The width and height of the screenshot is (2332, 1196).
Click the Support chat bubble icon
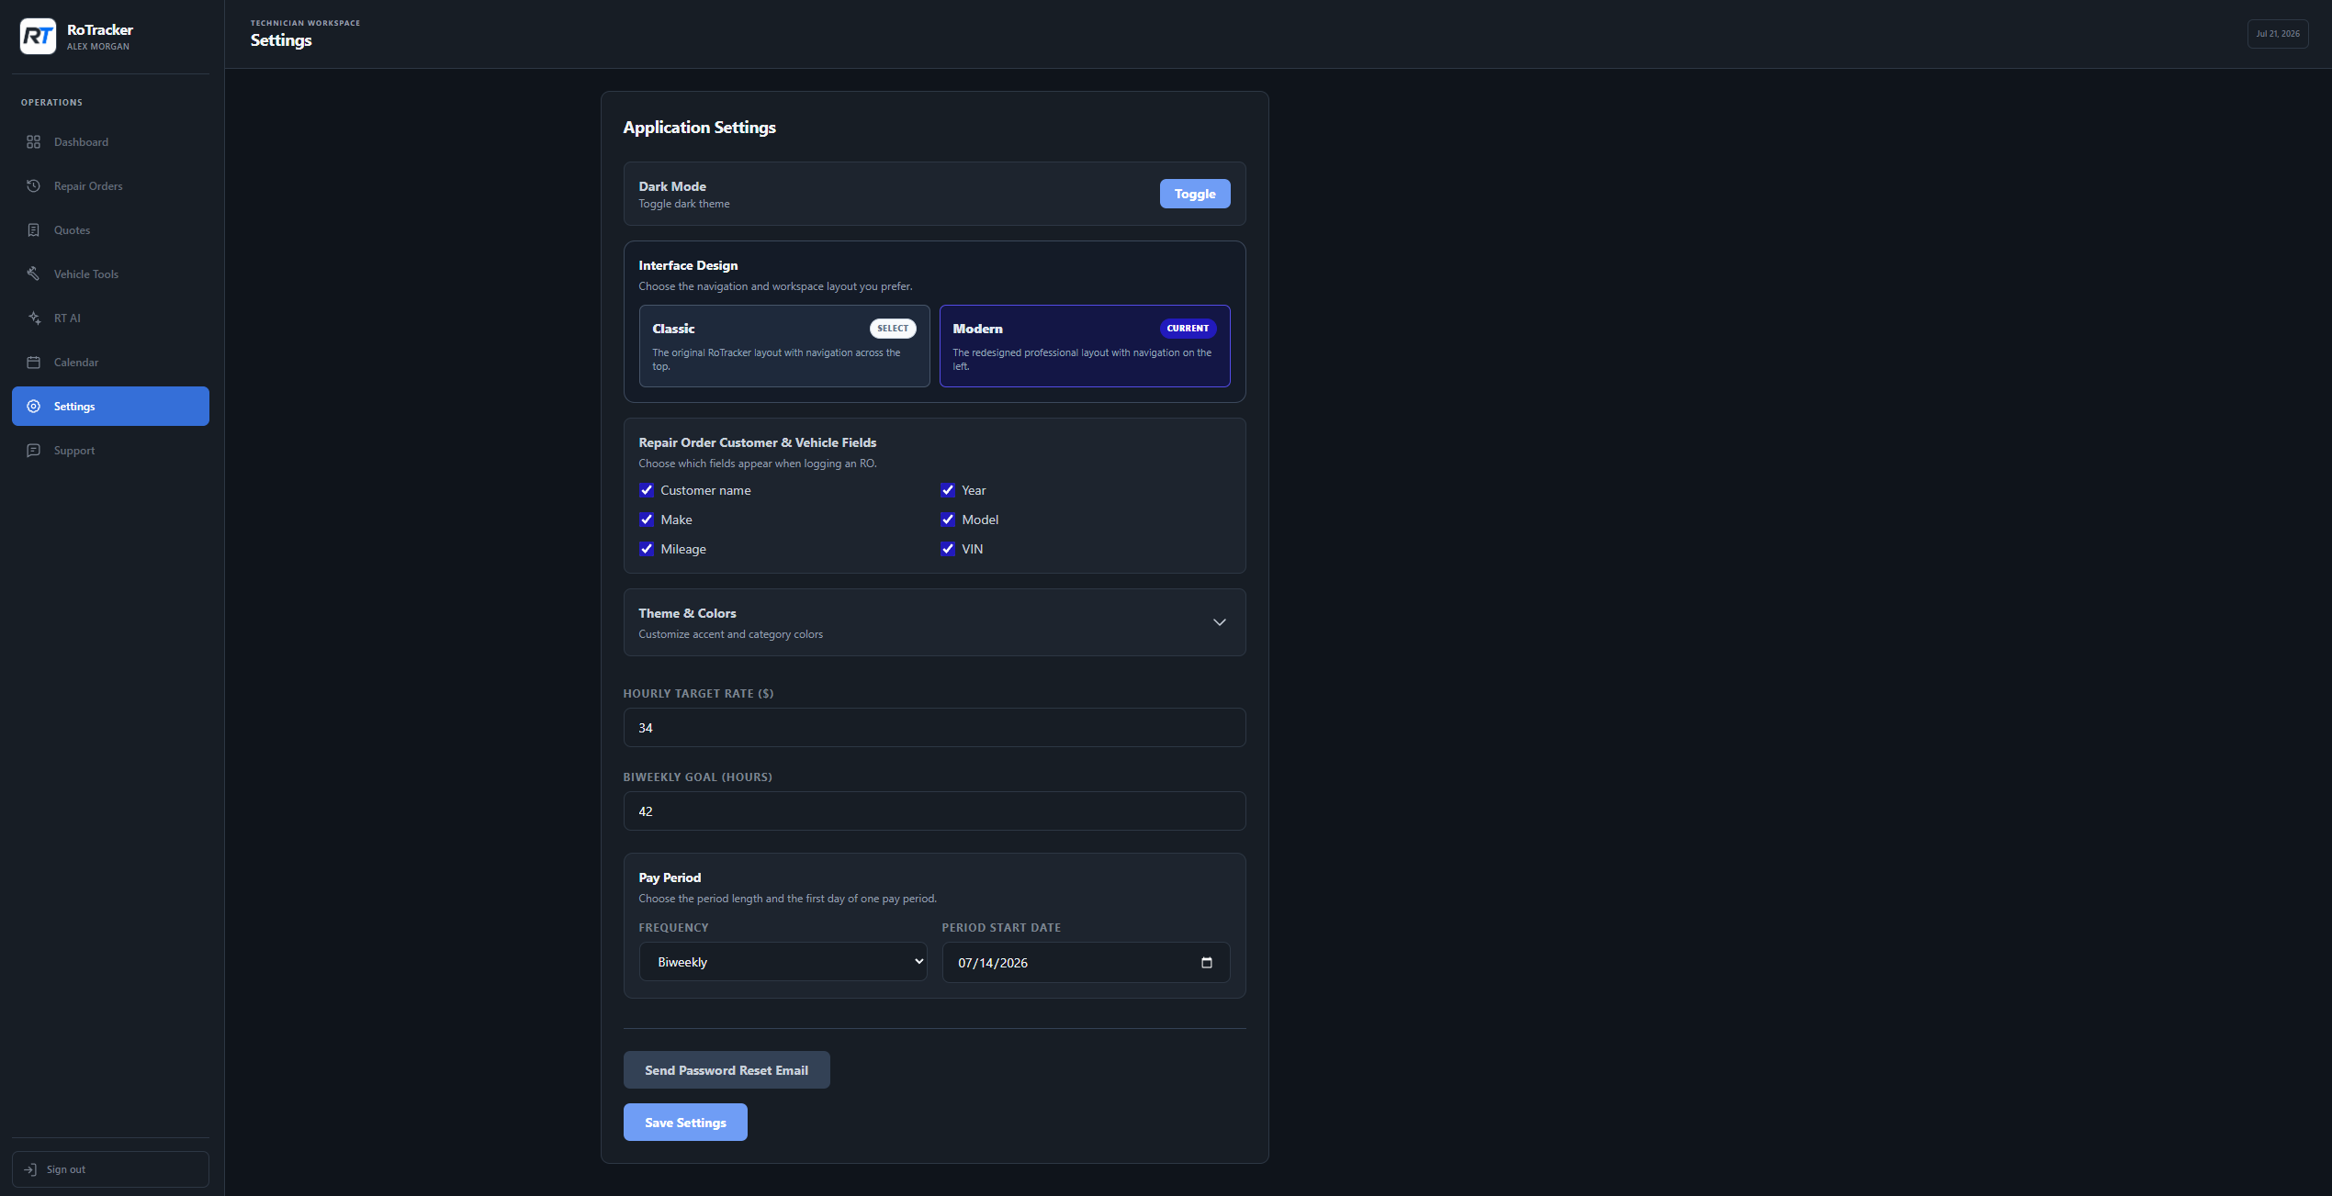click(34, 451)
